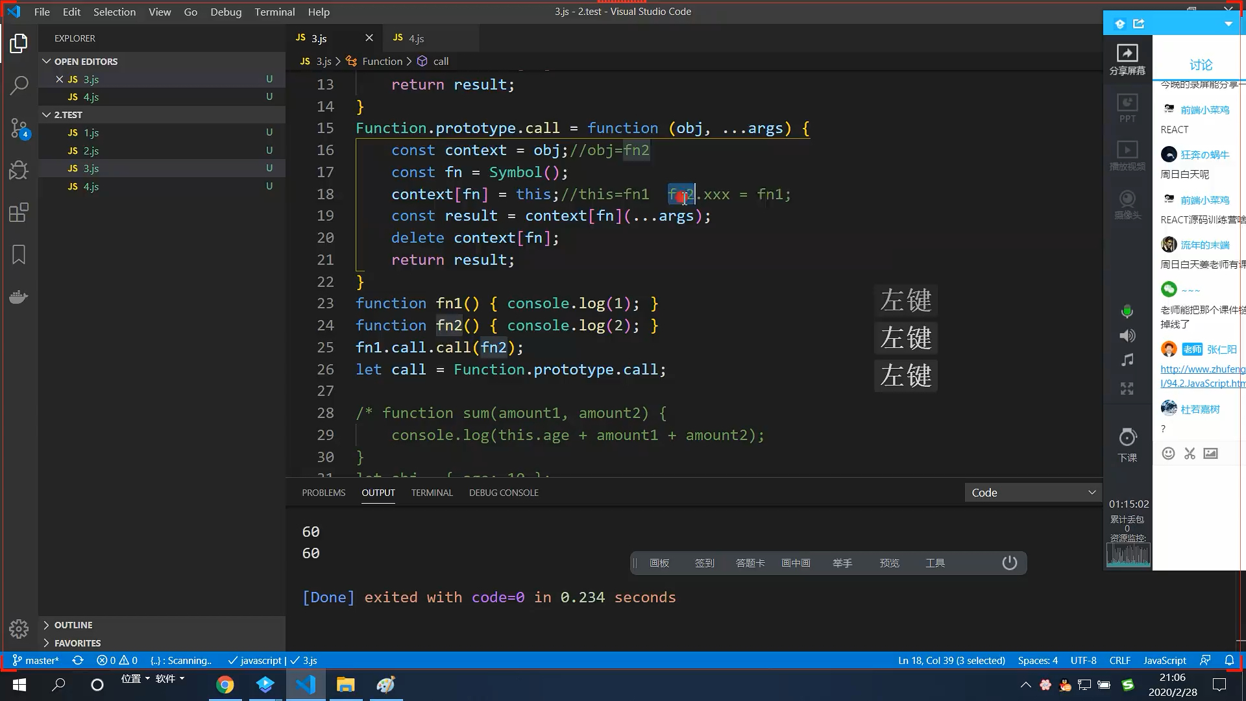
Task: Click the Explorer icon in activity bar
Action: coord(19,43)
